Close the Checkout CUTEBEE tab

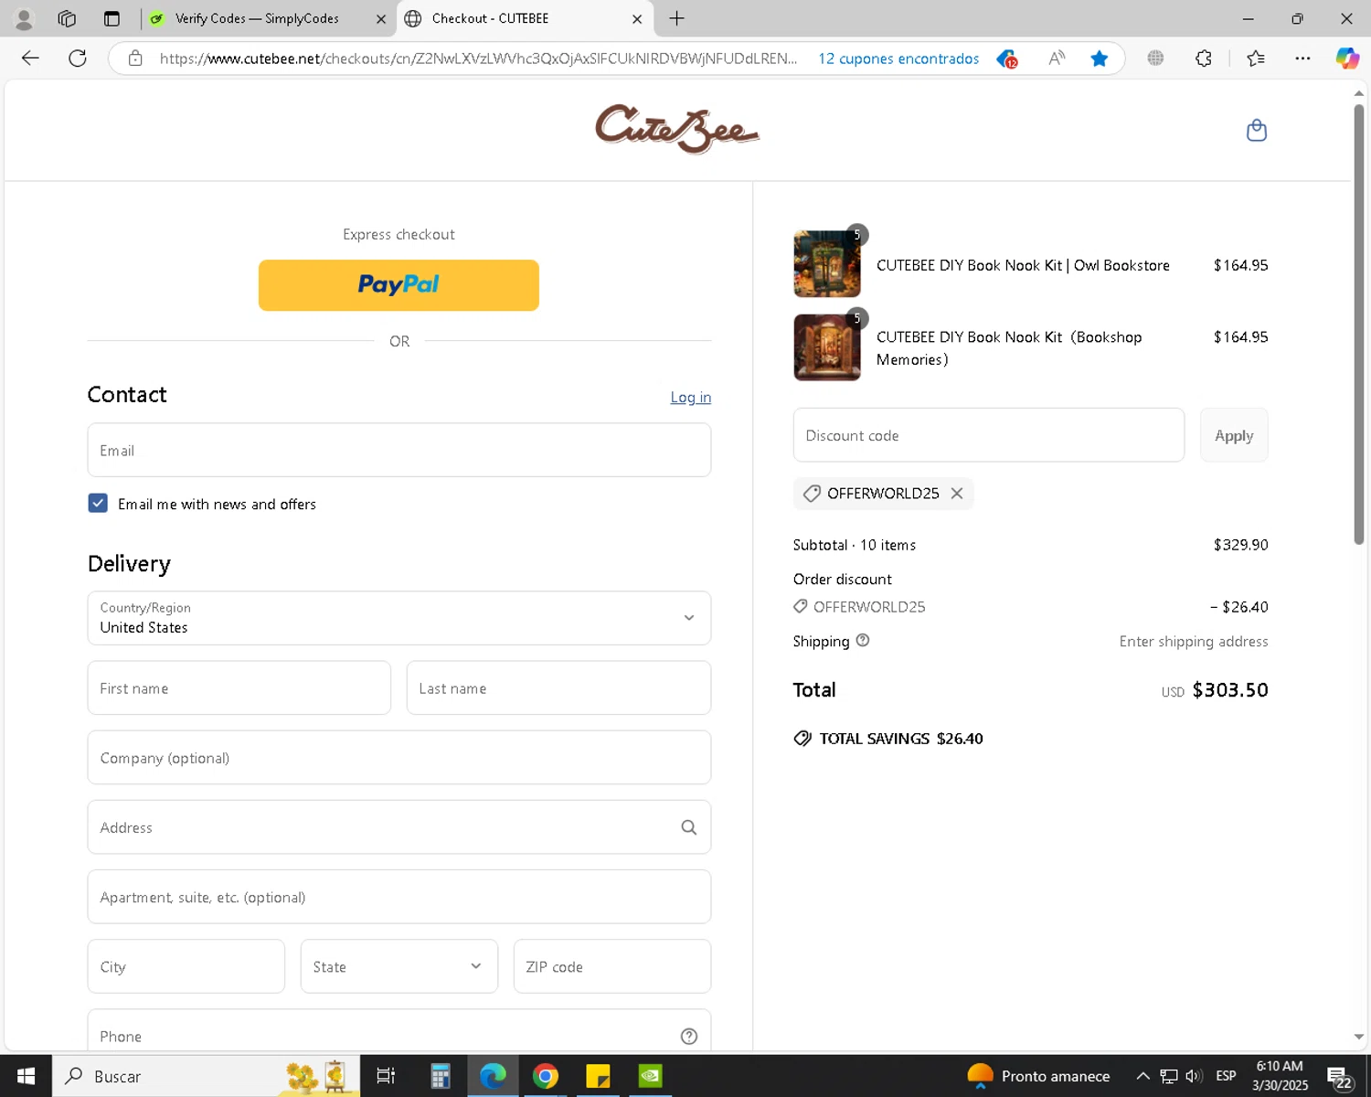pyautogui.click(x=637, y=18)
